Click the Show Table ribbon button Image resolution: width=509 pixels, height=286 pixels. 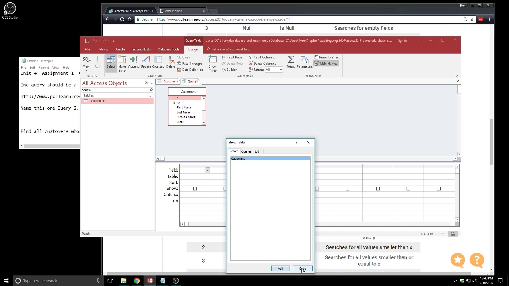click(x=213, y=64)
